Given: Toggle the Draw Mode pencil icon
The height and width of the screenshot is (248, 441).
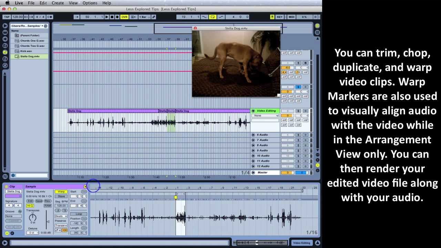Looking at the screenshot, I should click(x=154, y=17).
